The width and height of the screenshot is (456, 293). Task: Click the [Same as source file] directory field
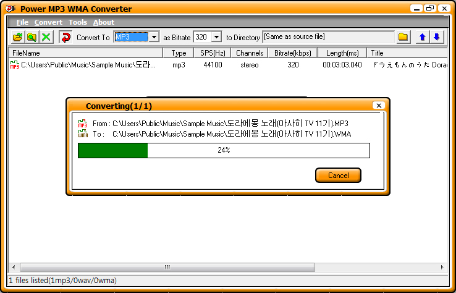(328, 37)
